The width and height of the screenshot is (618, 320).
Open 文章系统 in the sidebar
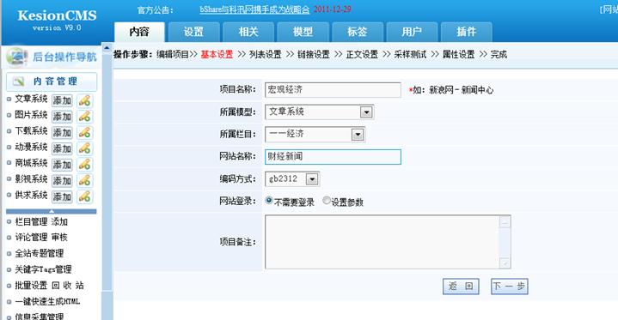31,99
